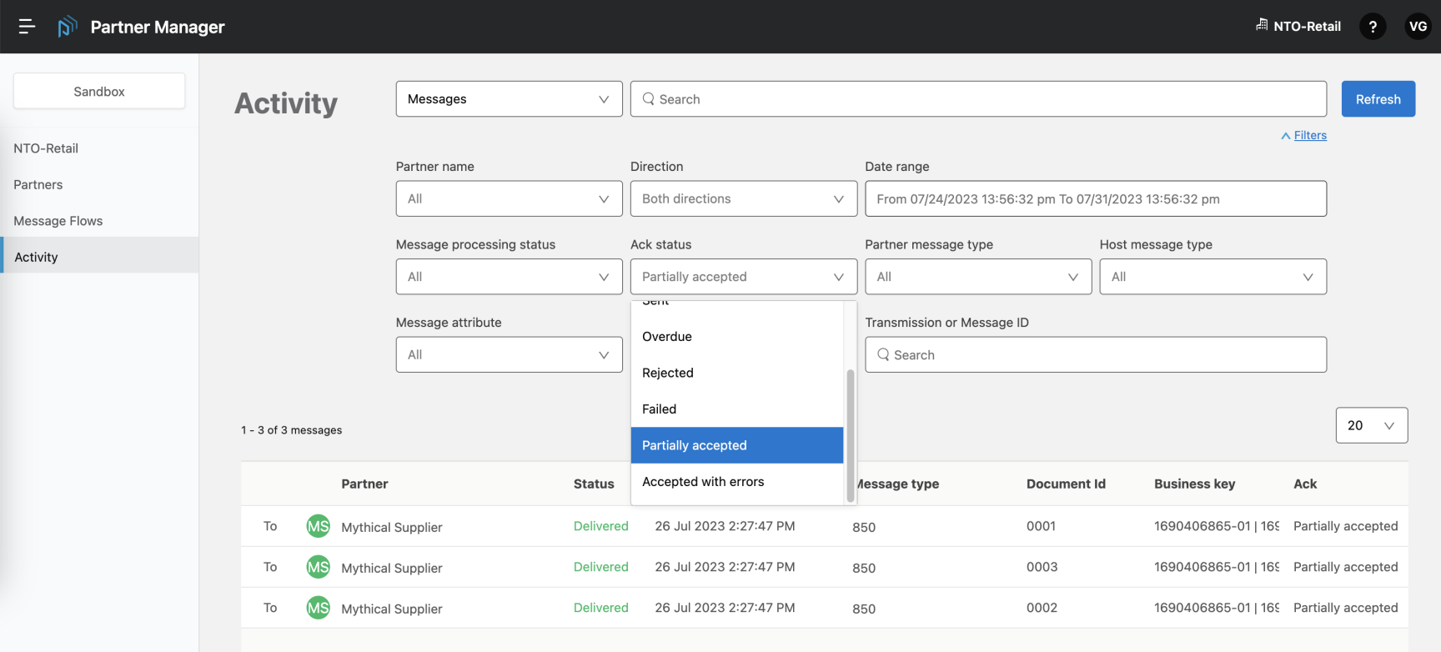
Task: Click Delivered status in Document 0002 row
Action: [x=600, y=608]
